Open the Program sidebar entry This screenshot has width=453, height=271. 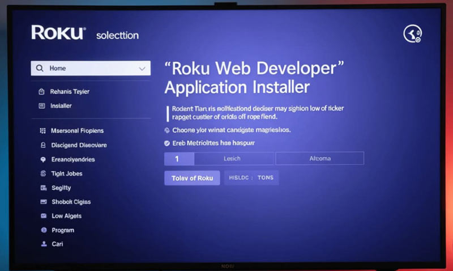tap(63, 230)
